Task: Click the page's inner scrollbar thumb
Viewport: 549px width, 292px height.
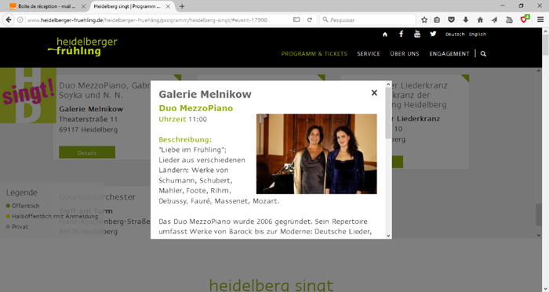Action: 539,214
